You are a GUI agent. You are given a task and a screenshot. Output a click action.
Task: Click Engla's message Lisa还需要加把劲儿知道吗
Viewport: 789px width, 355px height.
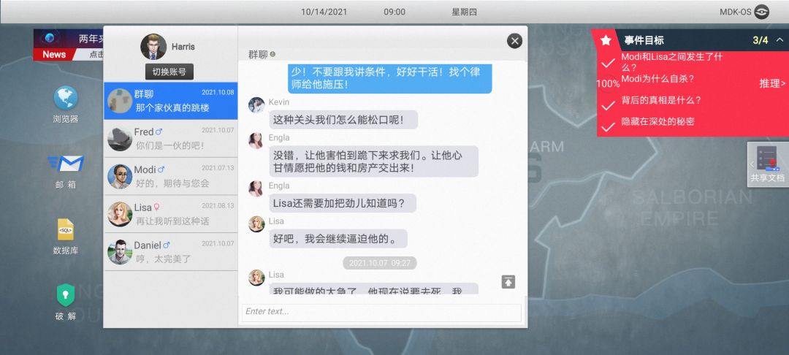[343, 203]
